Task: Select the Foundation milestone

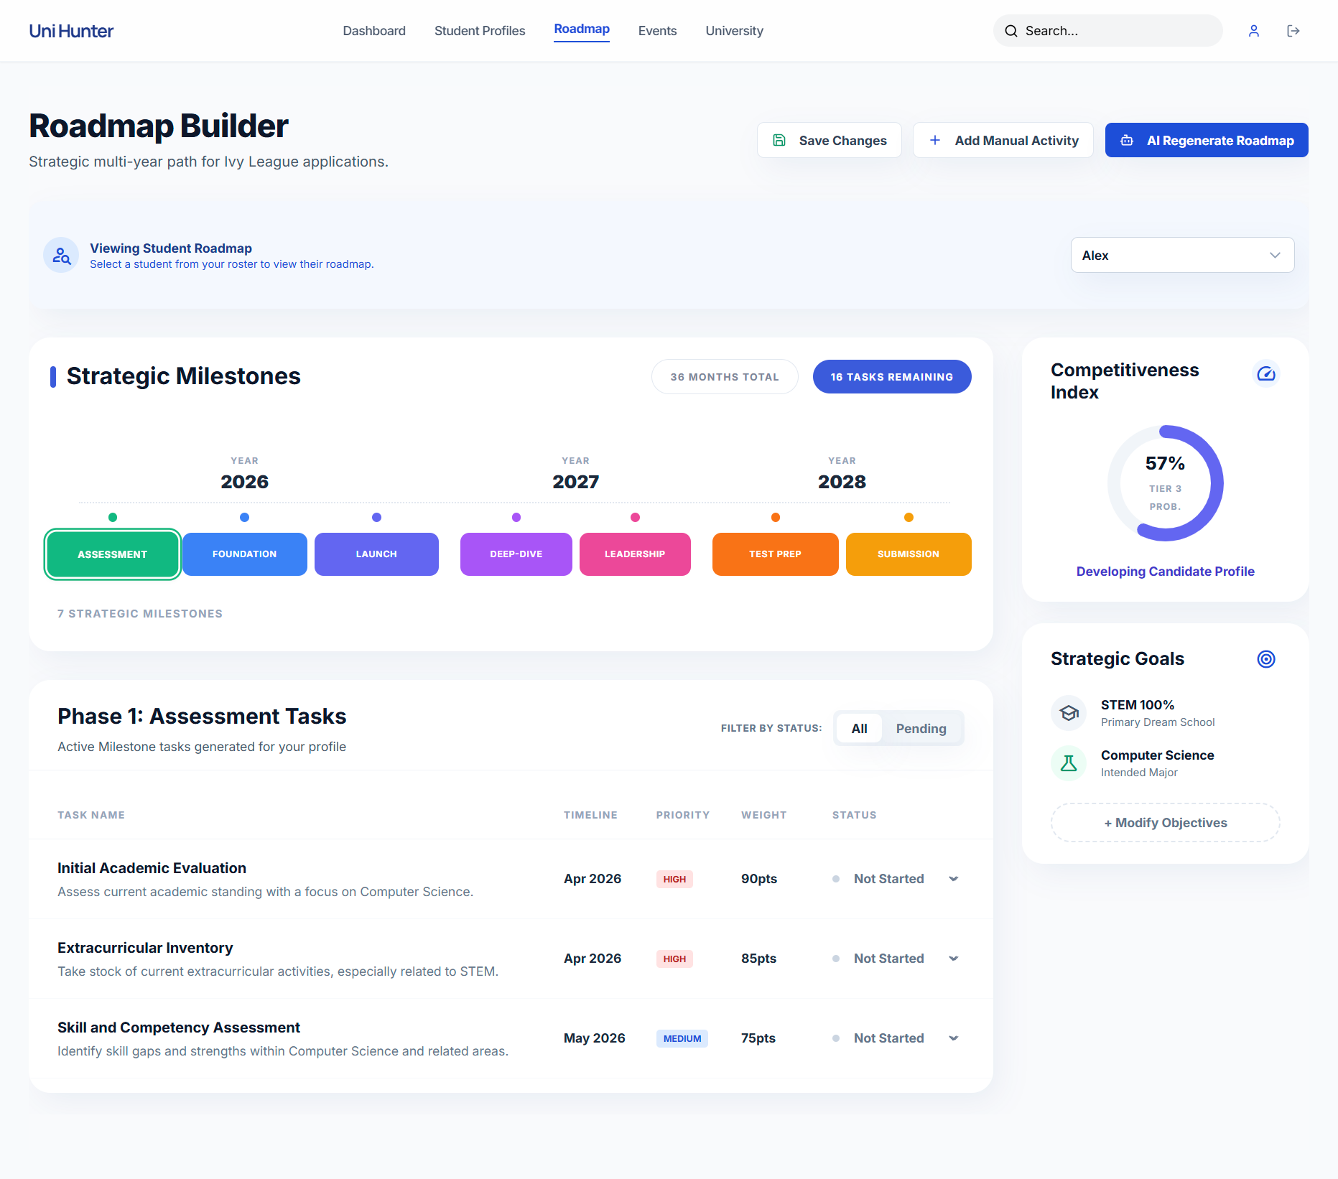Action: coord(244,554)
